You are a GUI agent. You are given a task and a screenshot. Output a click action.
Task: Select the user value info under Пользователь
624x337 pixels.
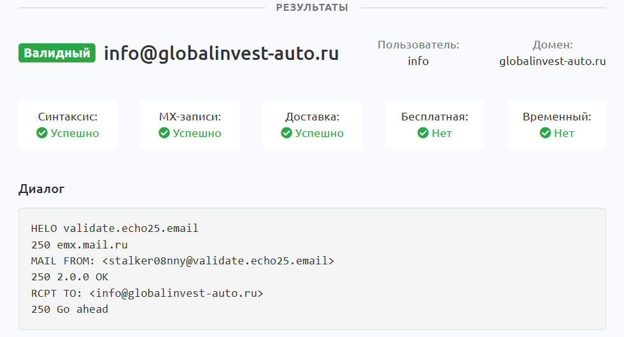pos(418,61)
